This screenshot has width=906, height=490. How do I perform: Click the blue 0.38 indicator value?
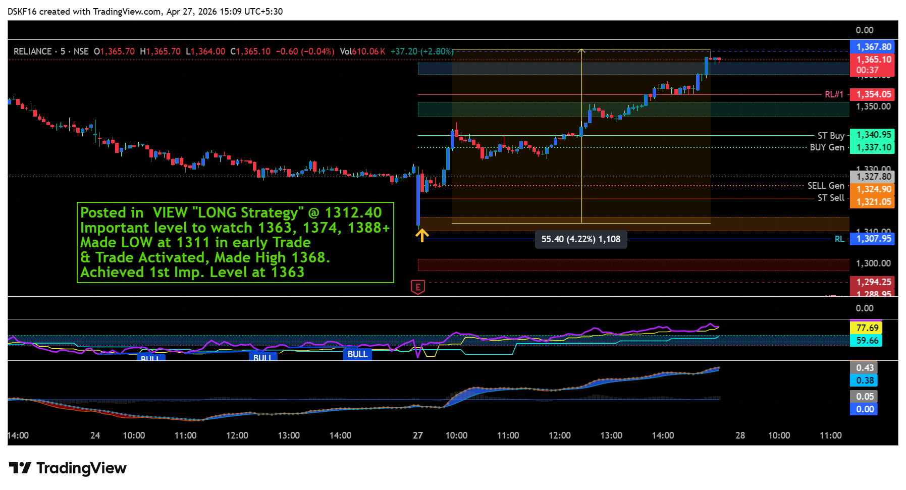pos(865,380)
